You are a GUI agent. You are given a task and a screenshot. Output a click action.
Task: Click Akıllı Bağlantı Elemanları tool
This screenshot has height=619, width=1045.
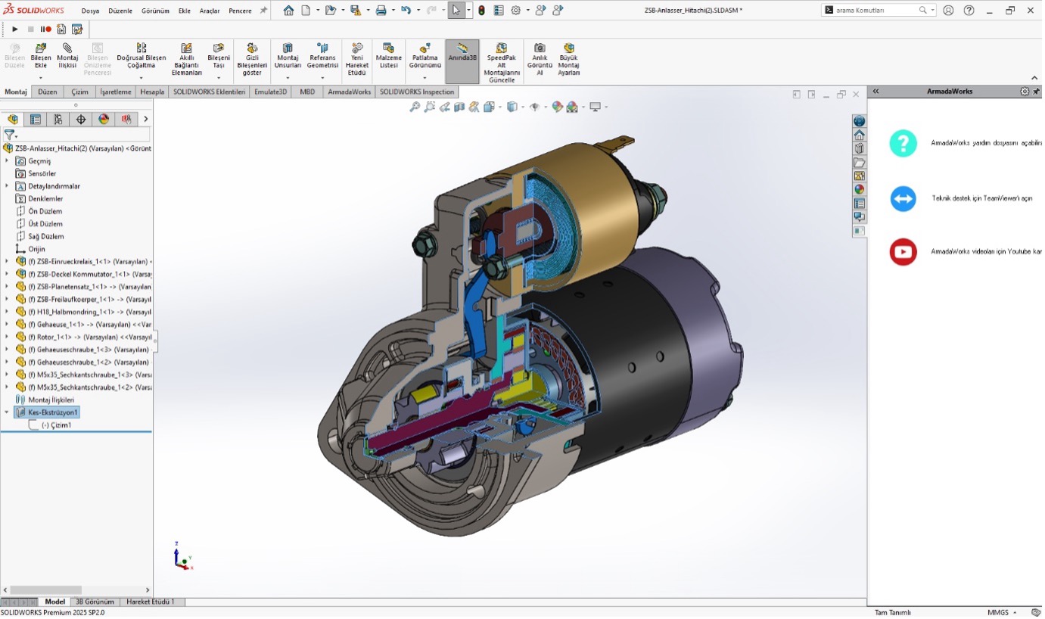(187, 60)
